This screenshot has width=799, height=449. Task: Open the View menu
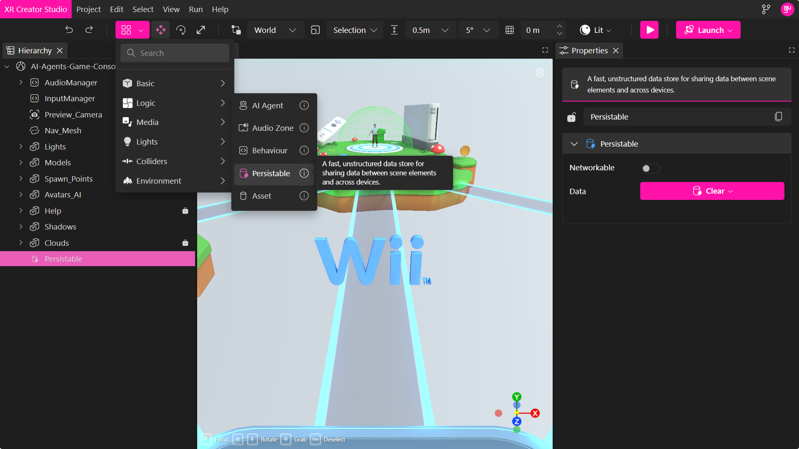tap(171, 9)
